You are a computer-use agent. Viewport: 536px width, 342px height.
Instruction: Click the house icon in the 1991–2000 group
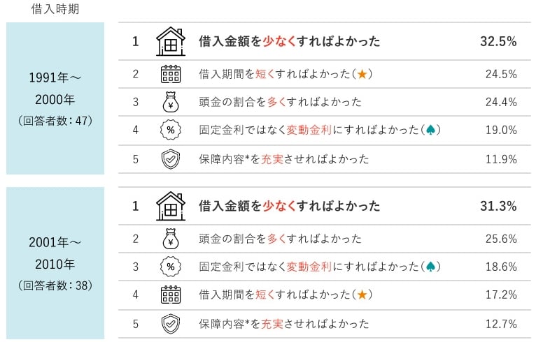170,41
